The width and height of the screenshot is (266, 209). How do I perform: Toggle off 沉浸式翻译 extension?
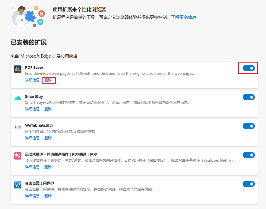coord(249,155)
